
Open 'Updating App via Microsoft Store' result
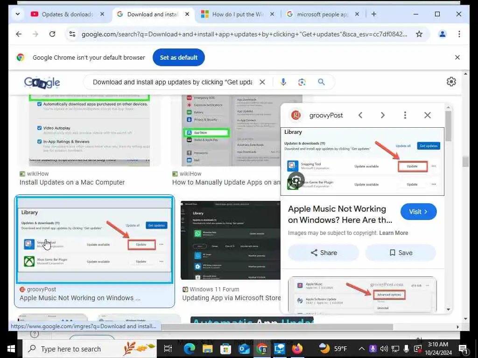[232, 298]
